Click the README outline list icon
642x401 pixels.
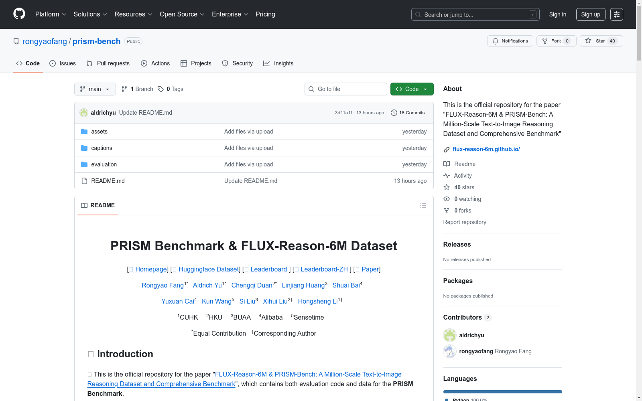tap(423, 206)
